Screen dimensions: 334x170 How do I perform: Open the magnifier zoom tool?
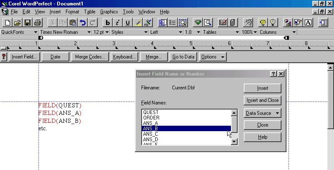pyautogui.click(x=207, y=23)
